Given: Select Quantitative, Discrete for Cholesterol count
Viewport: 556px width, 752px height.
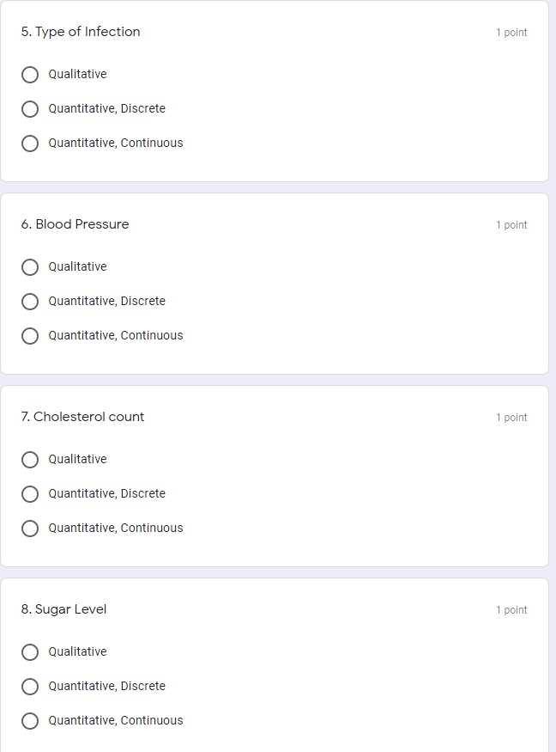Looking at the screenshot, I should click(x=30, y=494).
